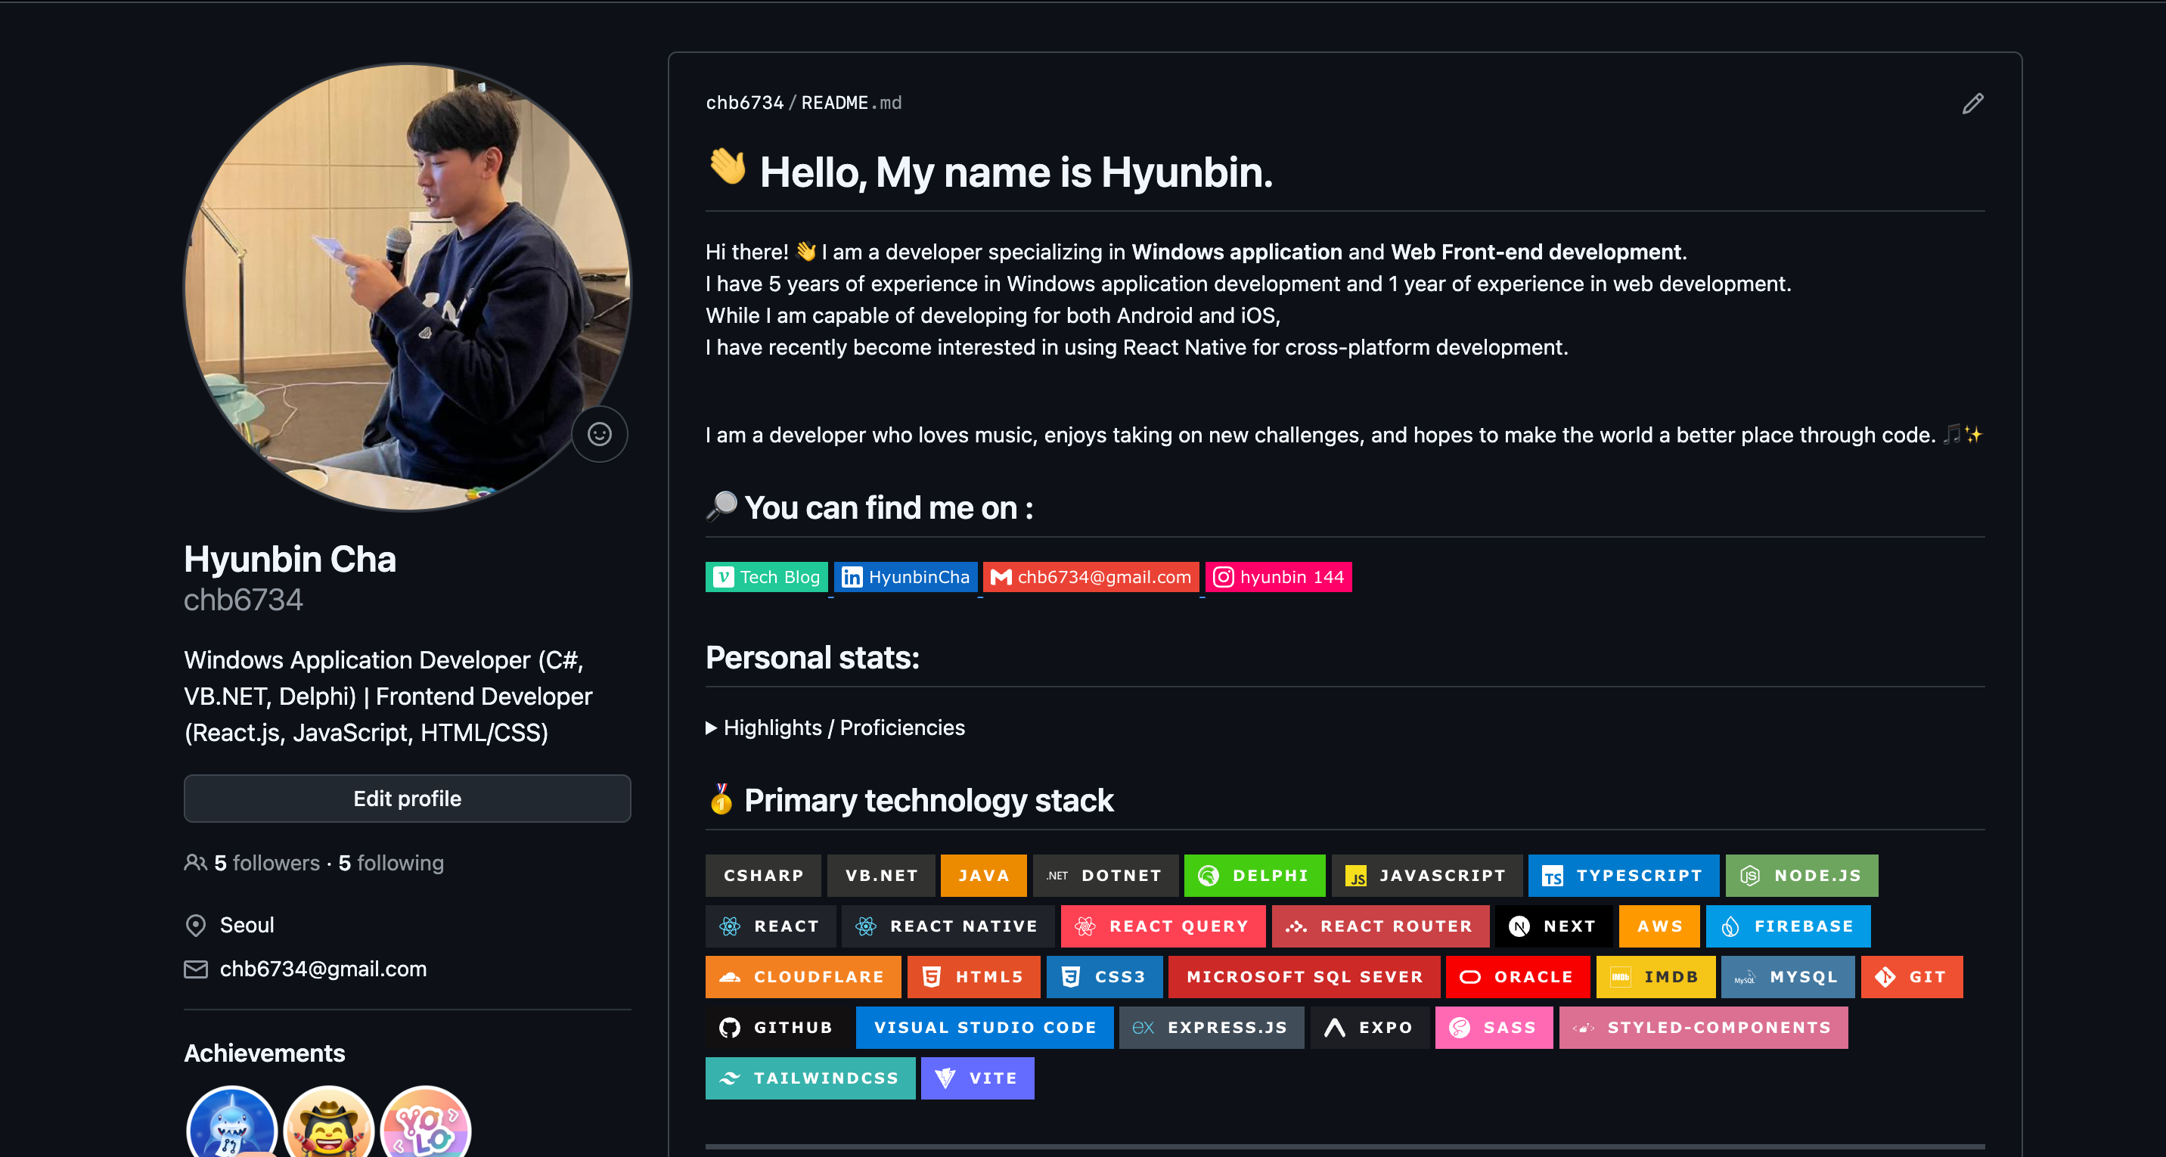Image resolution: width=2166 pixels, height=1157 pixels.
Task: Open the Achievements heading link
Action: [264, 1053]
